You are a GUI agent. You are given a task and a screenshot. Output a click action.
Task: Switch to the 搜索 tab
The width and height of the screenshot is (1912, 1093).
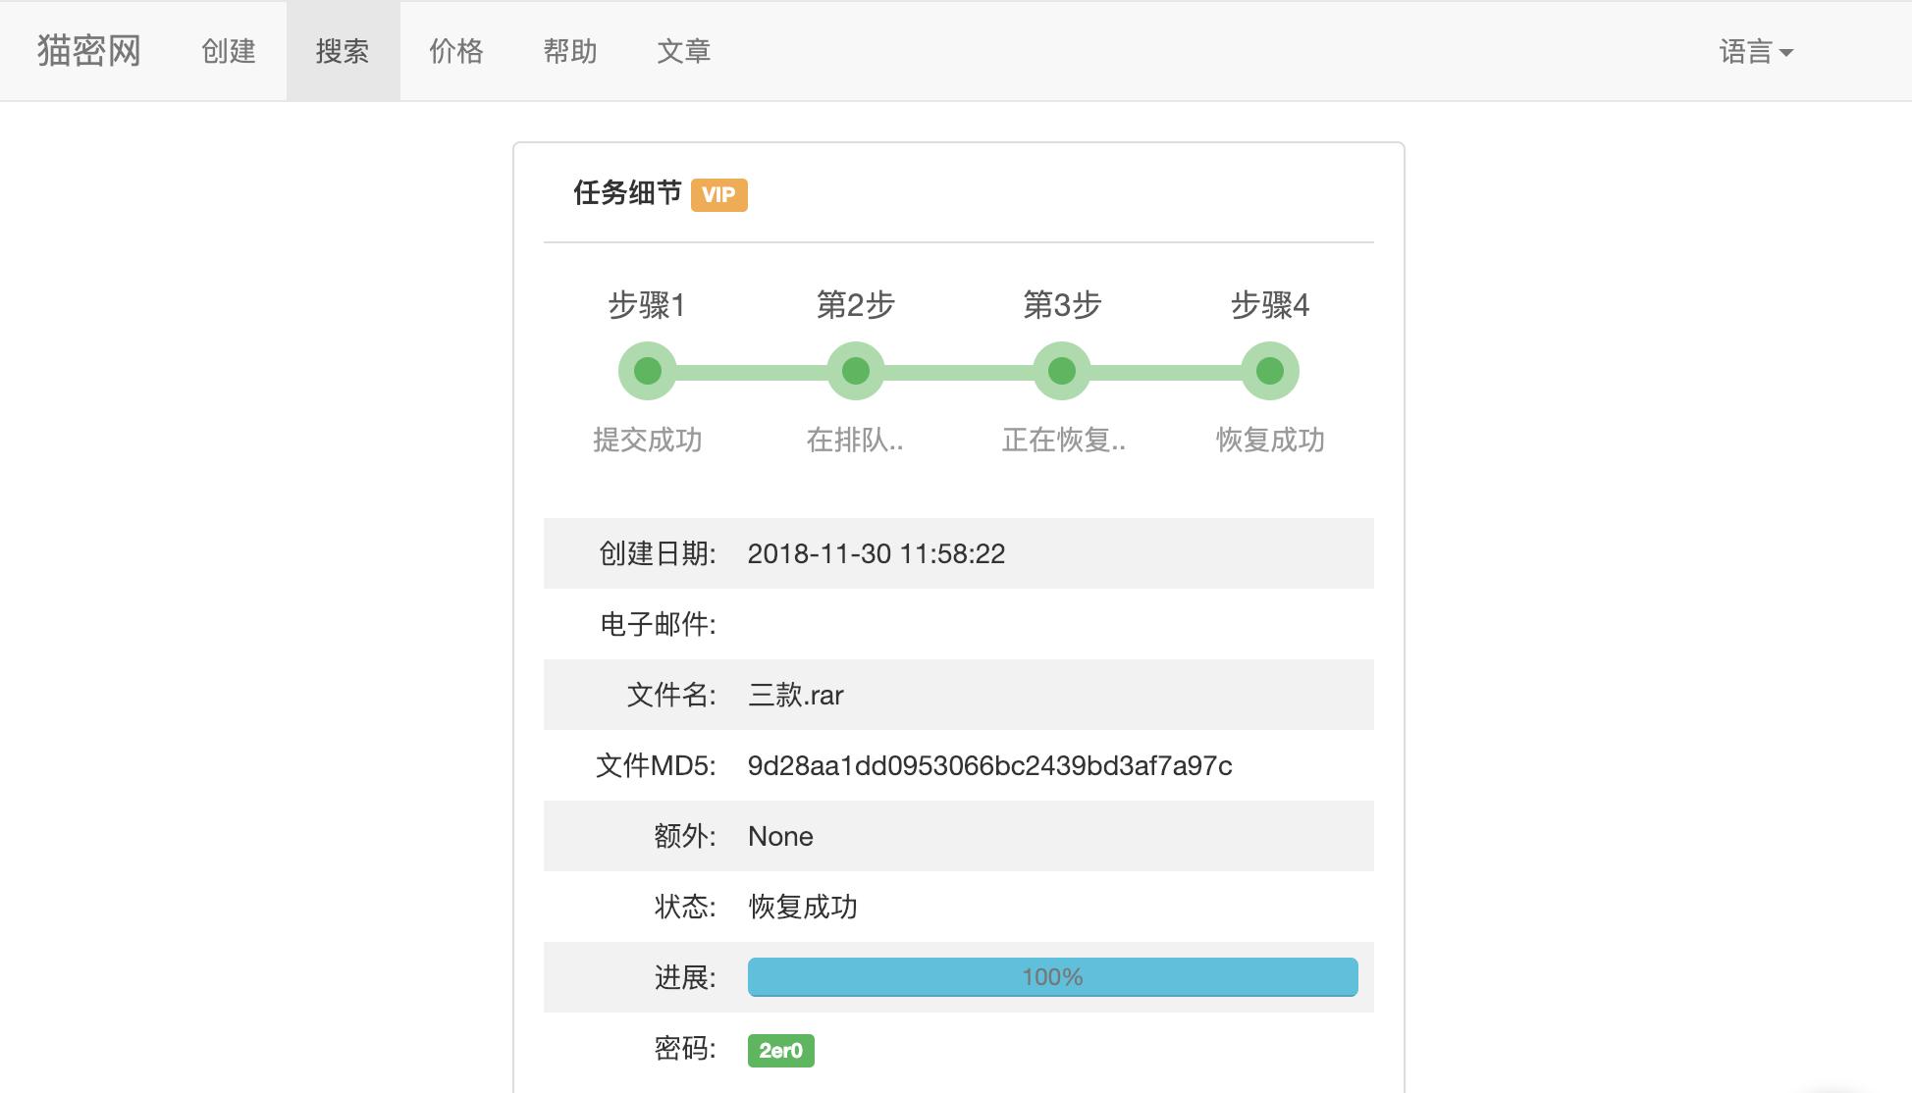pyautogui.click(x=344, y=52)
